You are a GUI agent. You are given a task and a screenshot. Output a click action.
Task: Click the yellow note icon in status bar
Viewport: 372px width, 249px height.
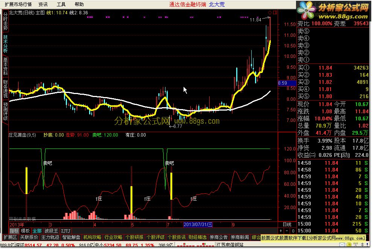(349, 245)
